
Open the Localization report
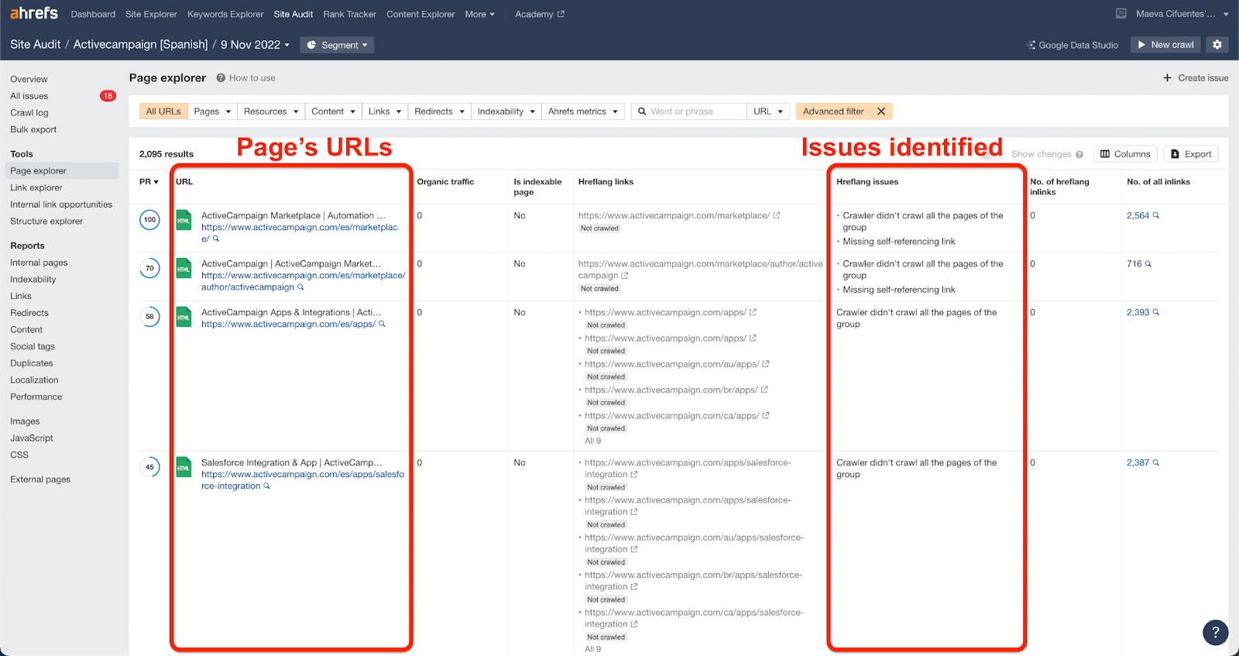tap(34, 380)
